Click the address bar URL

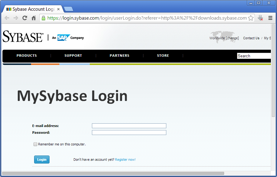tap(147, 18)
